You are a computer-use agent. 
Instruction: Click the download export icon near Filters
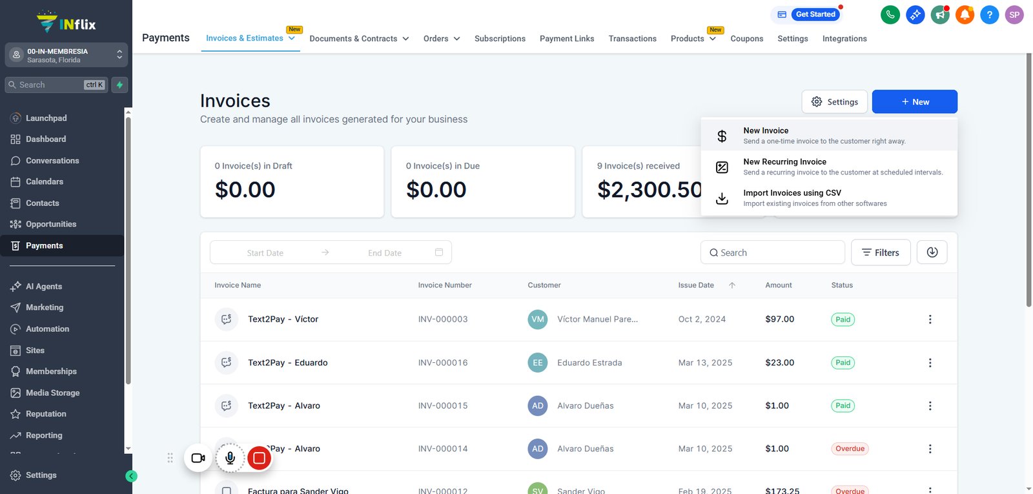[932, 252]
